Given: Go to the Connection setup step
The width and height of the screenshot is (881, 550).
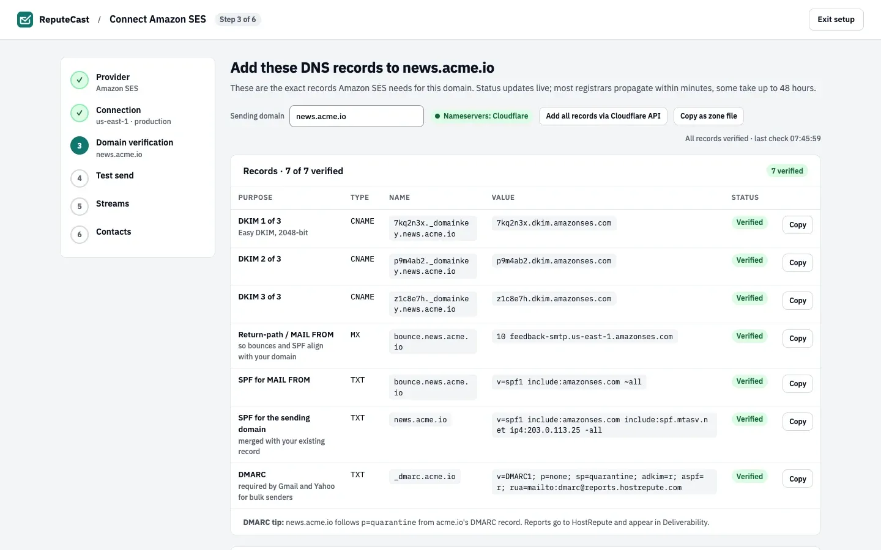Looking at the screenshot, I should (138, 115).
